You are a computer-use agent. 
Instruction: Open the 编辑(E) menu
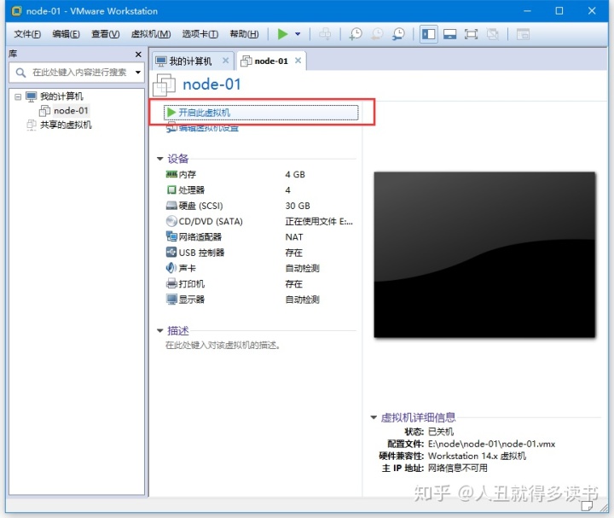click(66, 34)
